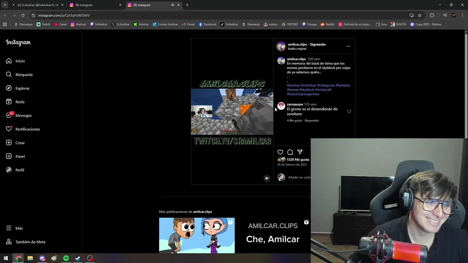The height and width of the screenshot is (263, 468).
Task: Open Windows Start menu
Action: click(x=6, y=258)
